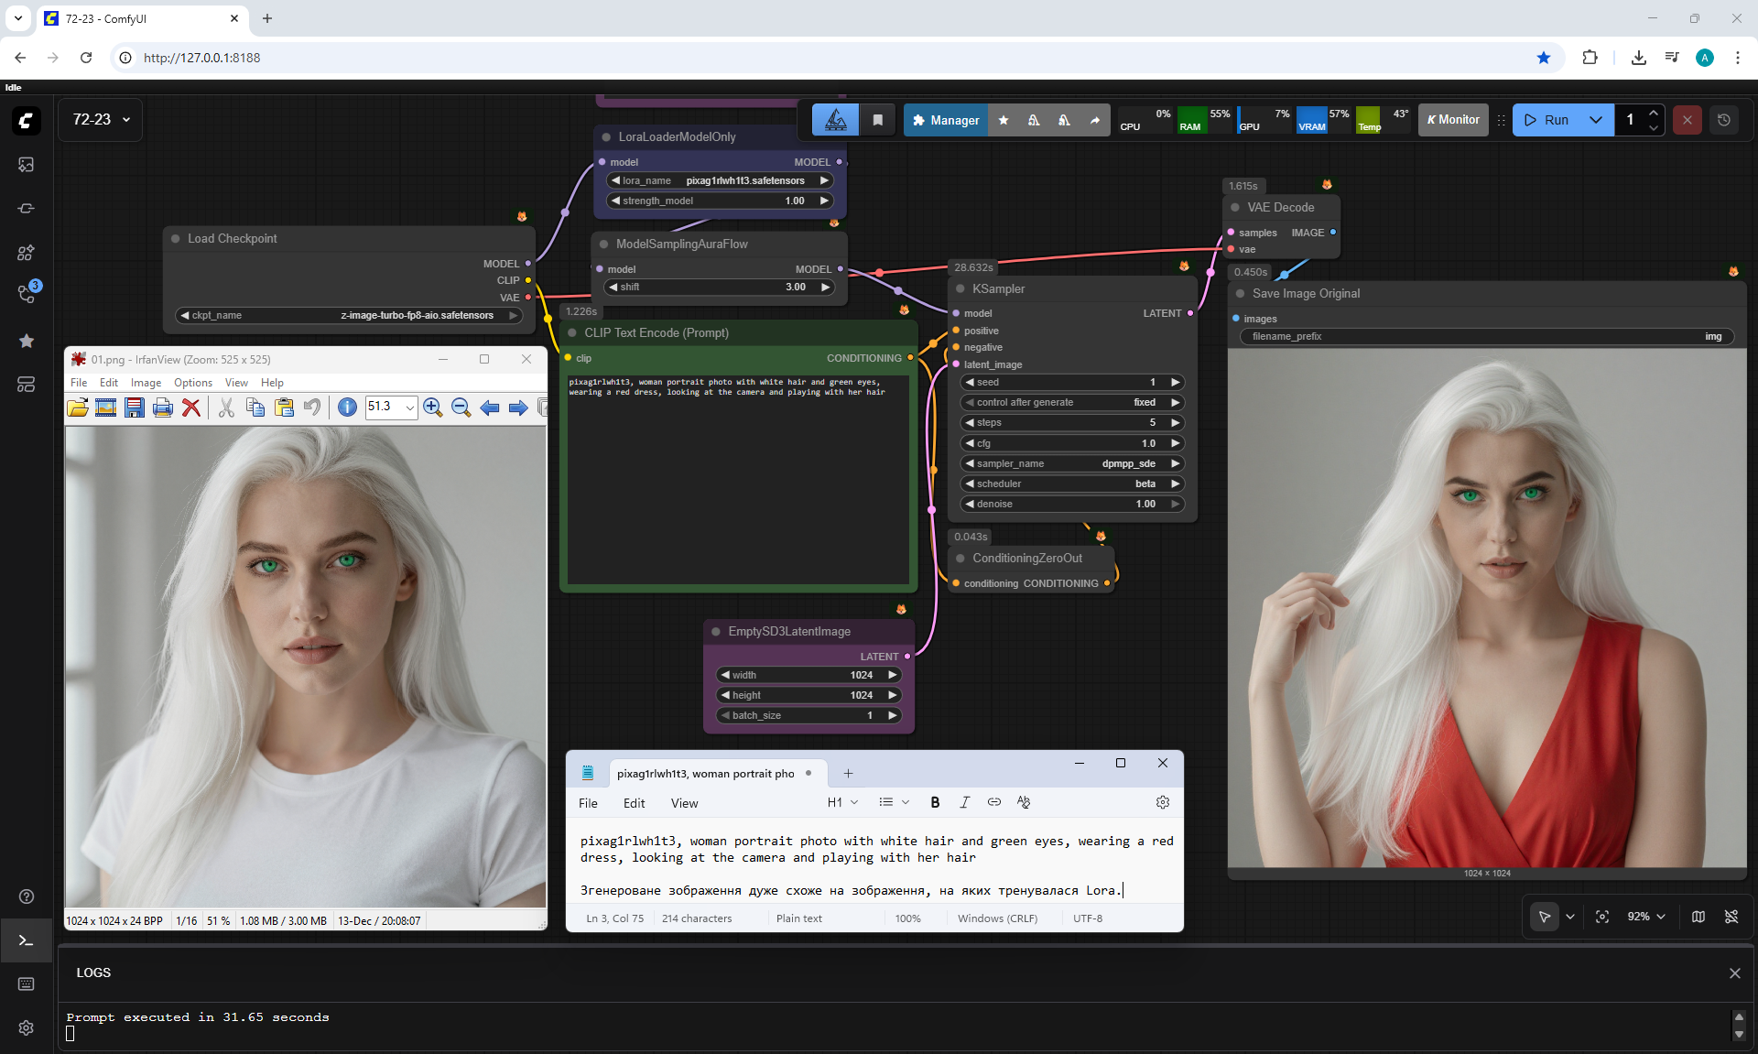This screenshot has height=1054, width=1758.
Task: Toggle bold formatting in Notepad
Action: pos(935,802)
